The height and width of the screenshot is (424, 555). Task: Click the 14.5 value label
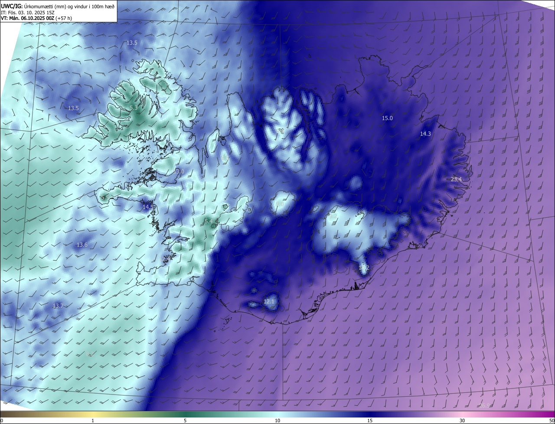pos(148,207)
